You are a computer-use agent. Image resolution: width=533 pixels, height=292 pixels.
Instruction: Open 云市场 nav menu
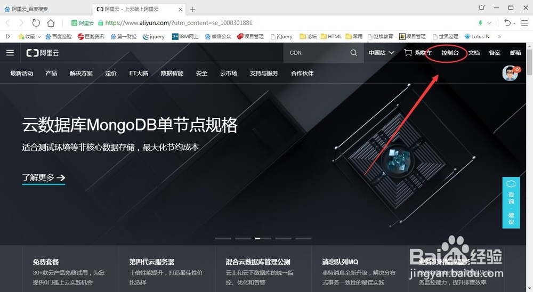coord(229,73)
